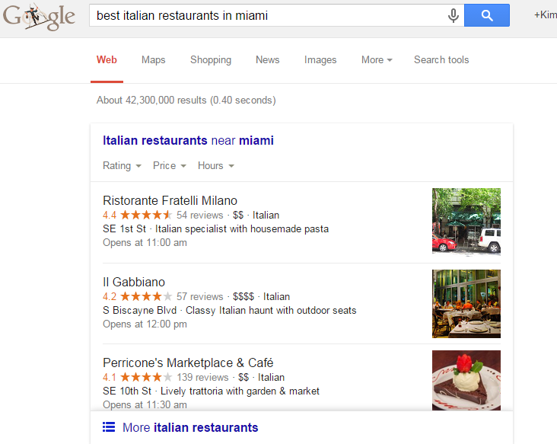This screenshot has height=444, width=557.
Task: Open Search tools options
Action: pyautogui.click(x=441, y=59)
